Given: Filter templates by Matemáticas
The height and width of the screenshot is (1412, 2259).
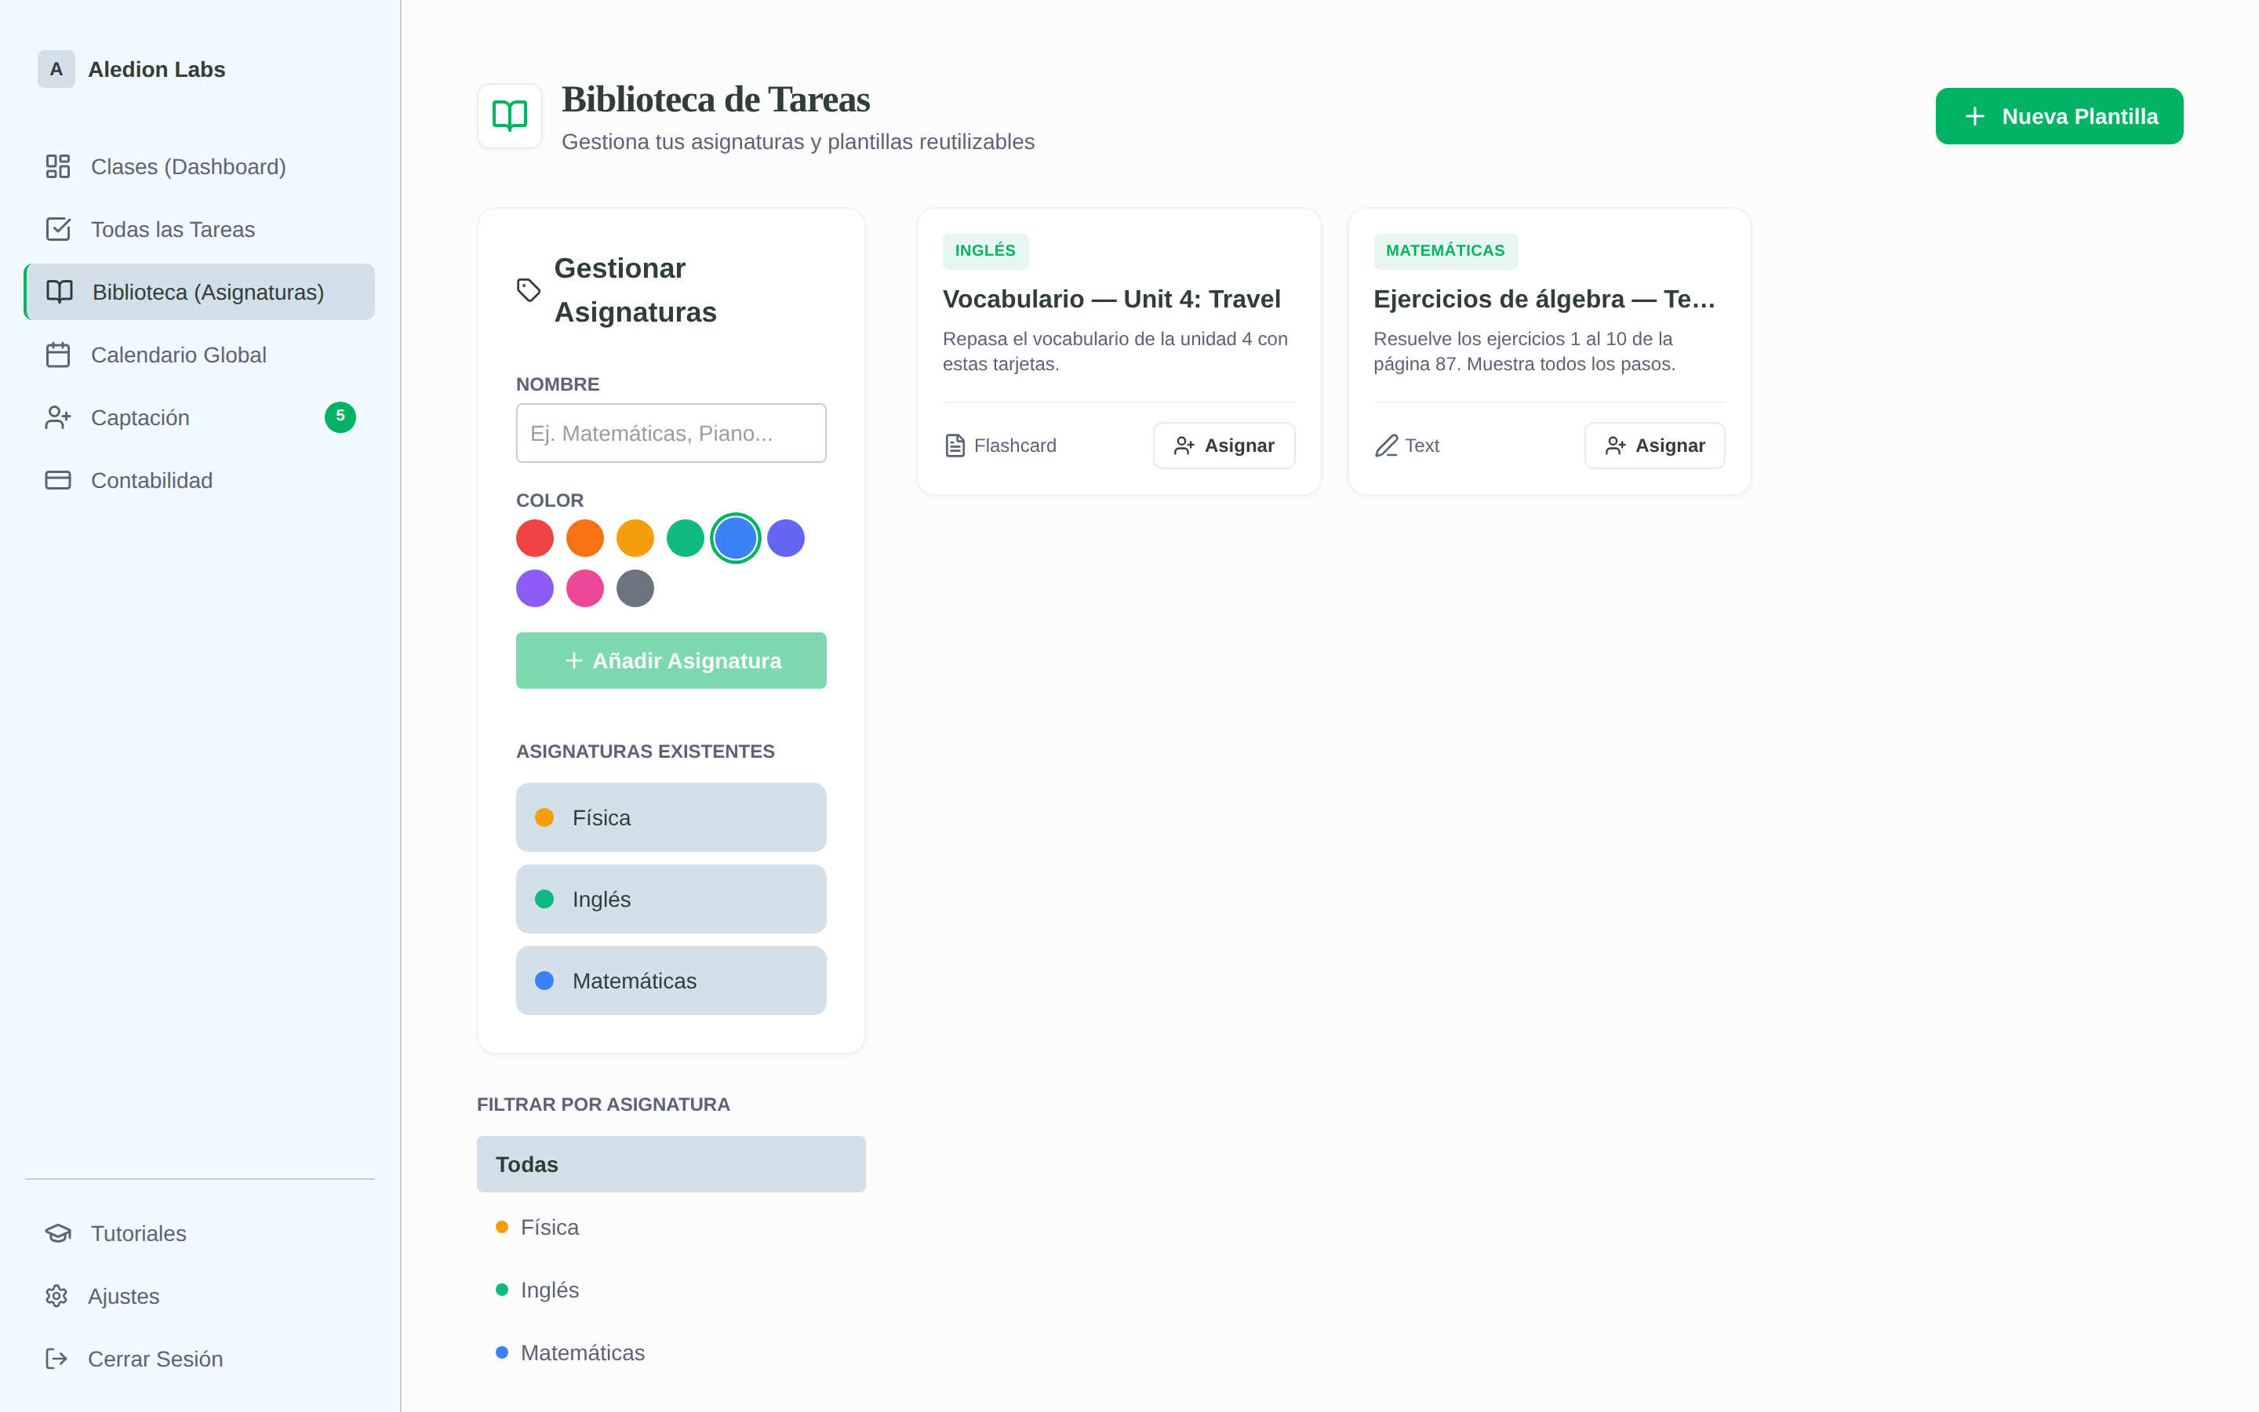Looking at the screenshot, I should click(581, 1352).
